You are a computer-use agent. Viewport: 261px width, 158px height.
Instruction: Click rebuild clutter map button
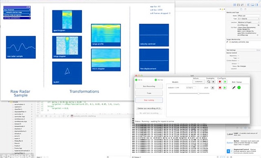(17, 13)
